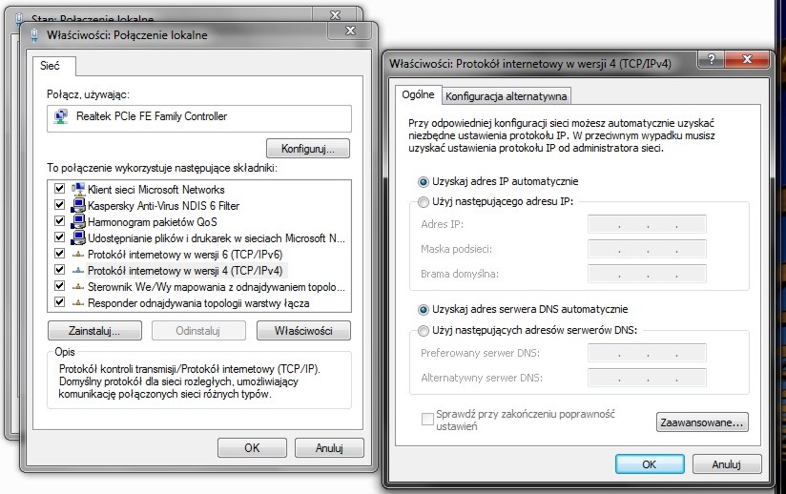Click OK in Połączenie lokalne properties
Image resolution: width=786 pixels, height=494 pixels.
point(252,447)
